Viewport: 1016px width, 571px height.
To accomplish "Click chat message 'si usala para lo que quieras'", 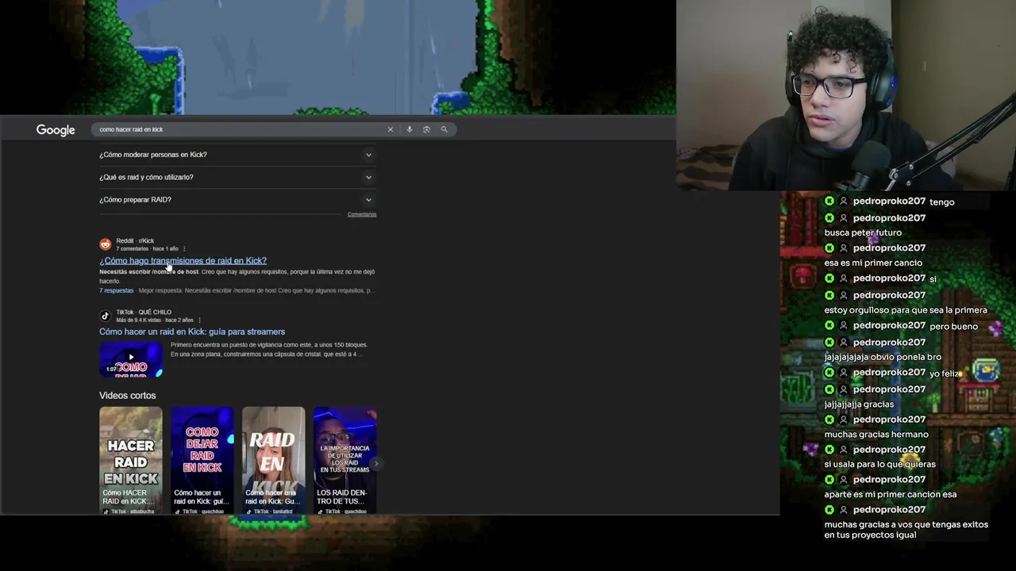I will tap(879, 465).
